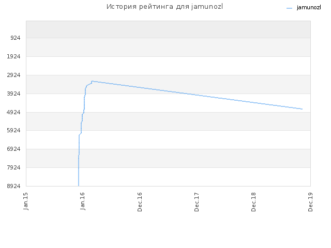Click the 8924 y-axis label
331x248 pixels.
pos(14,186)
